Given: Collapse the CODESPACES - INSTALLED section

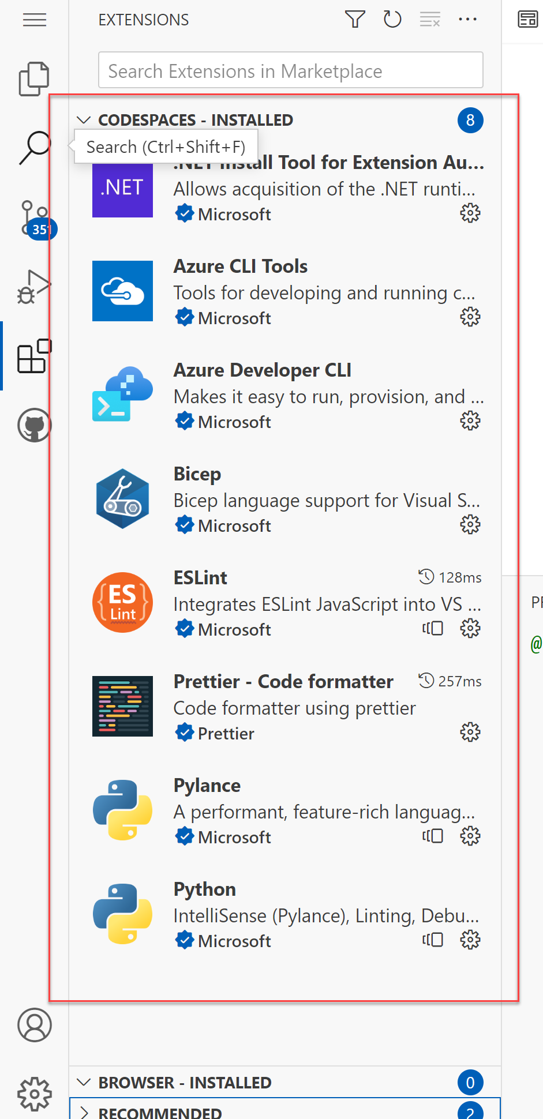Looking at the screenshot, I should pyautogui.click(x=84, y=119).
